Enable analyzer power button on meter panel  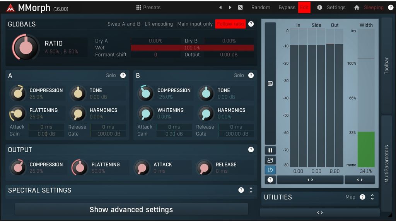pos(270,170)
